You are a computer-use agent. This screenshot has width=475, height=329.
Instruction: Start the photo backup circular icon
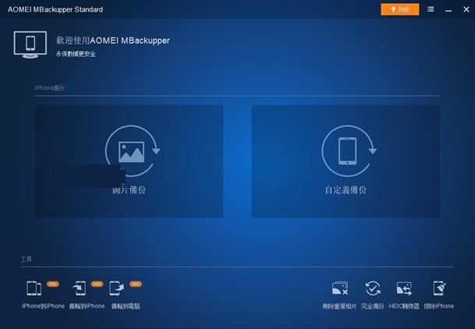tap(133, 150)
